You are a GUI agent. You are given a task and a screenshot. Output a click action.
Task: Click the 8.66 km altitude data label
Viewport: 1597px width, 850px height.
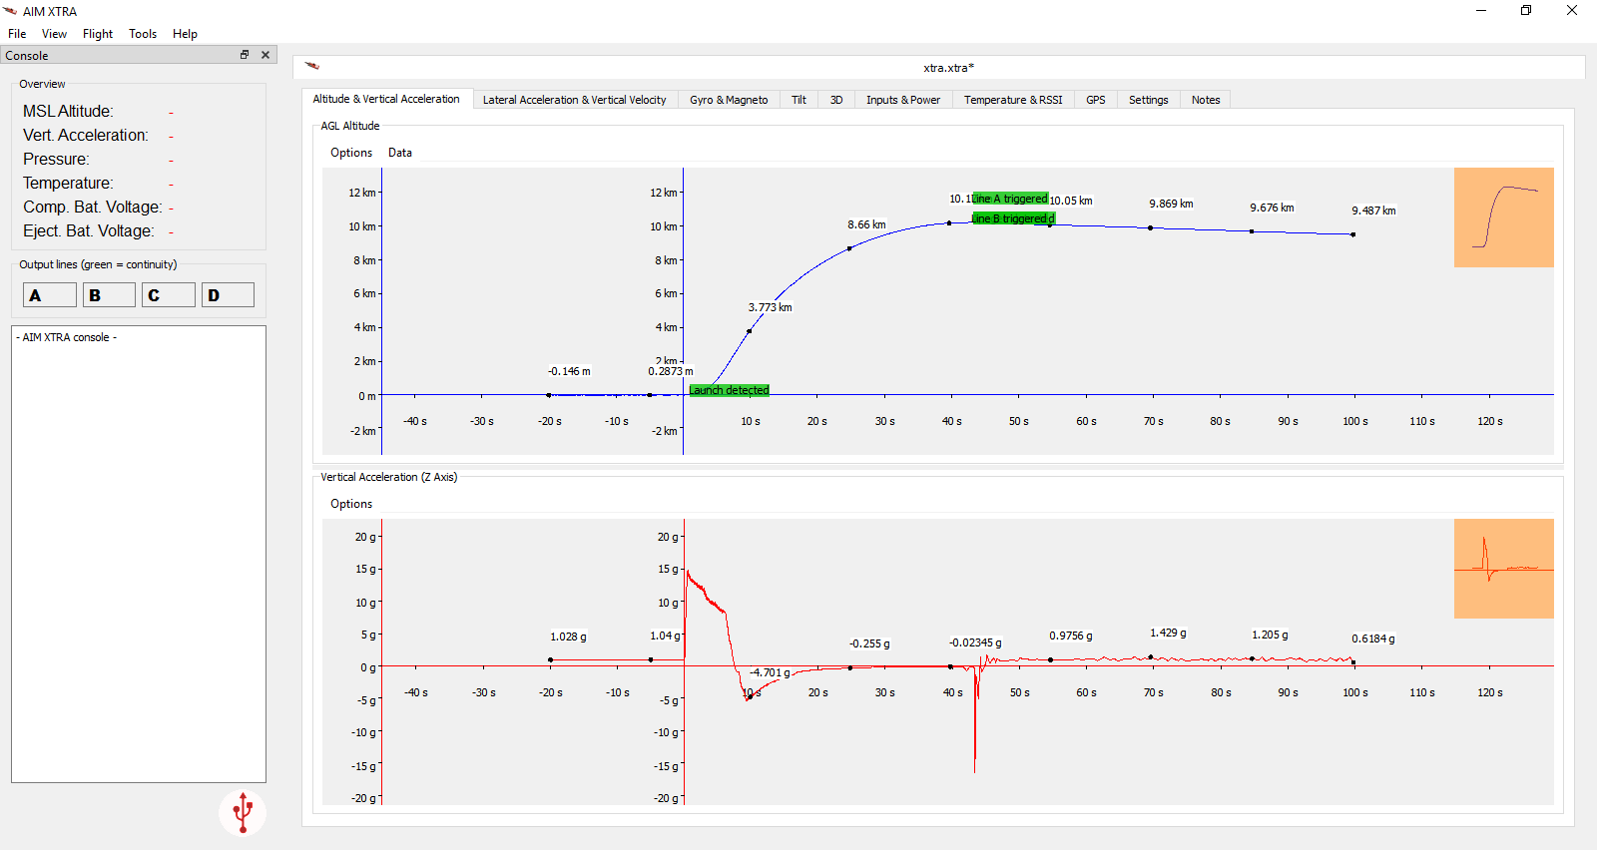866,224
